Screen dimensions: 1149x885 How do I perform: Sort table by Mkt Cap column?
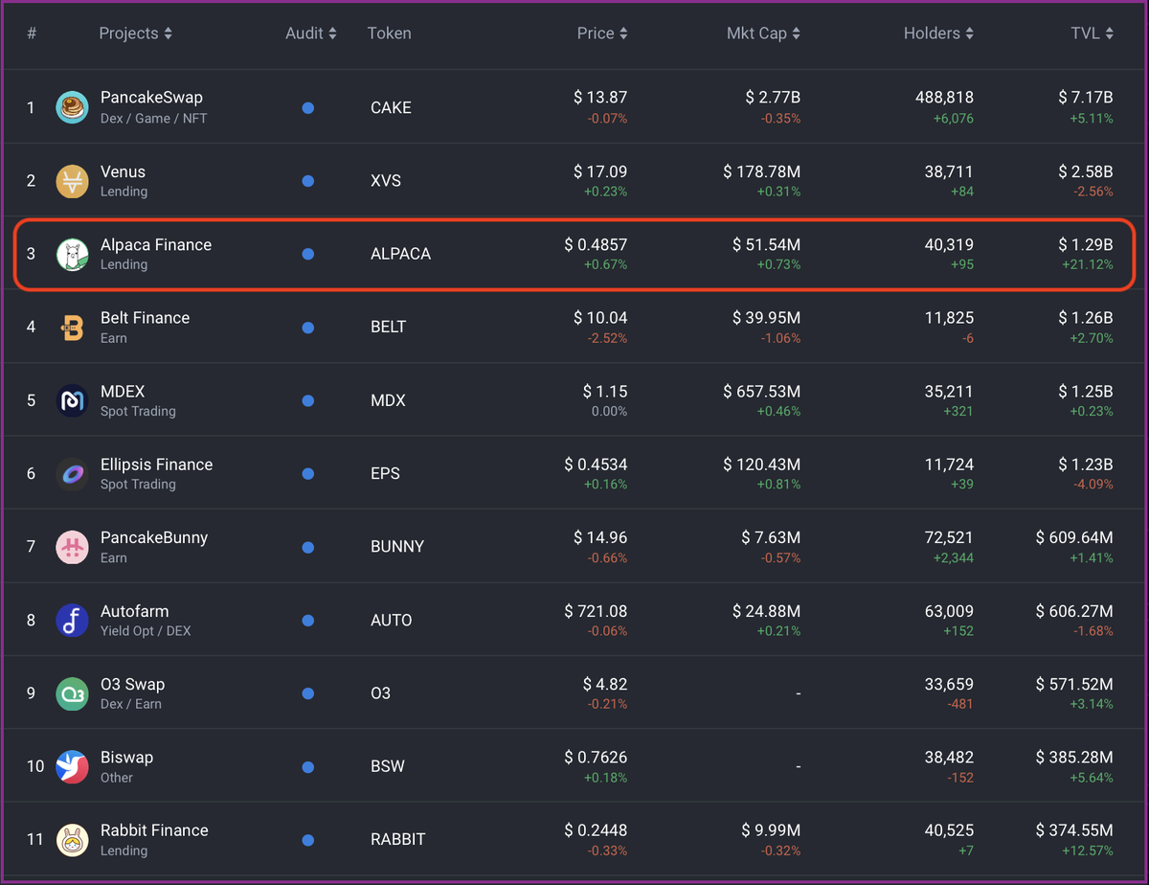tap(763, 34)
